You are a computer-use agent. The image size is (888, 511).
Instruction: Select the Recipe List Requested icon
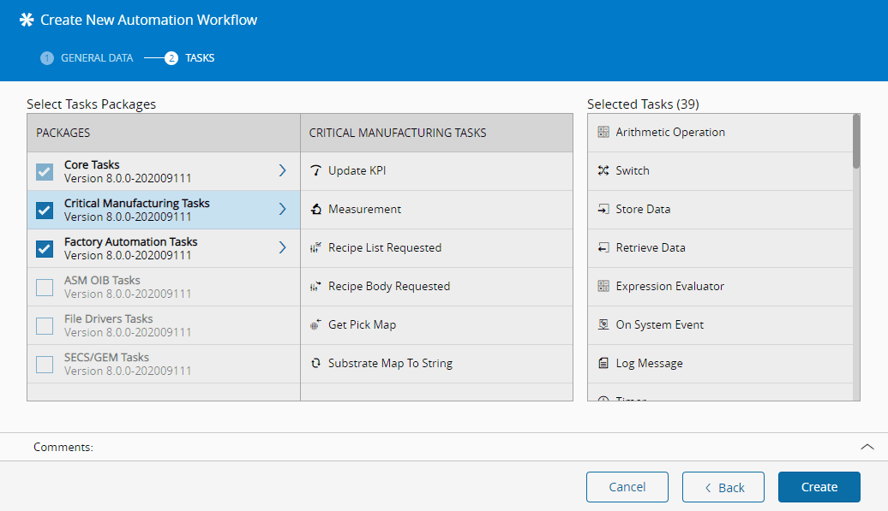[x=315, y=247]
